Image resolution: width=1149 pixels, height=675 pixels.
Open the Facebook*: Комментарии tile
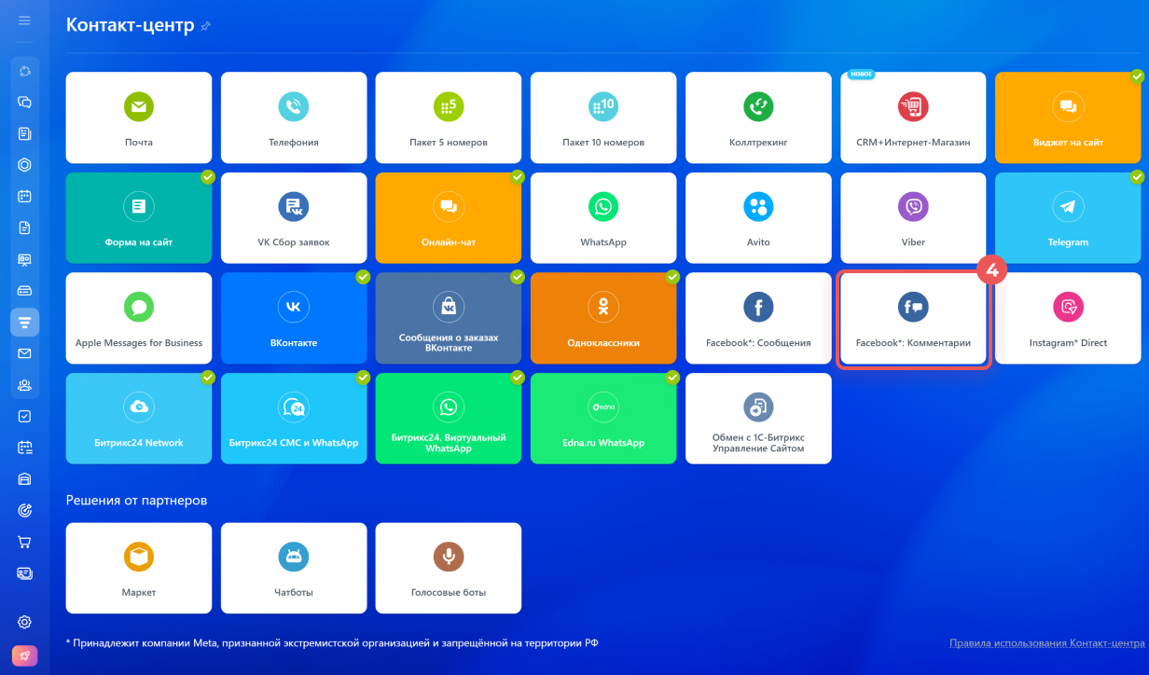pos(913,318)
